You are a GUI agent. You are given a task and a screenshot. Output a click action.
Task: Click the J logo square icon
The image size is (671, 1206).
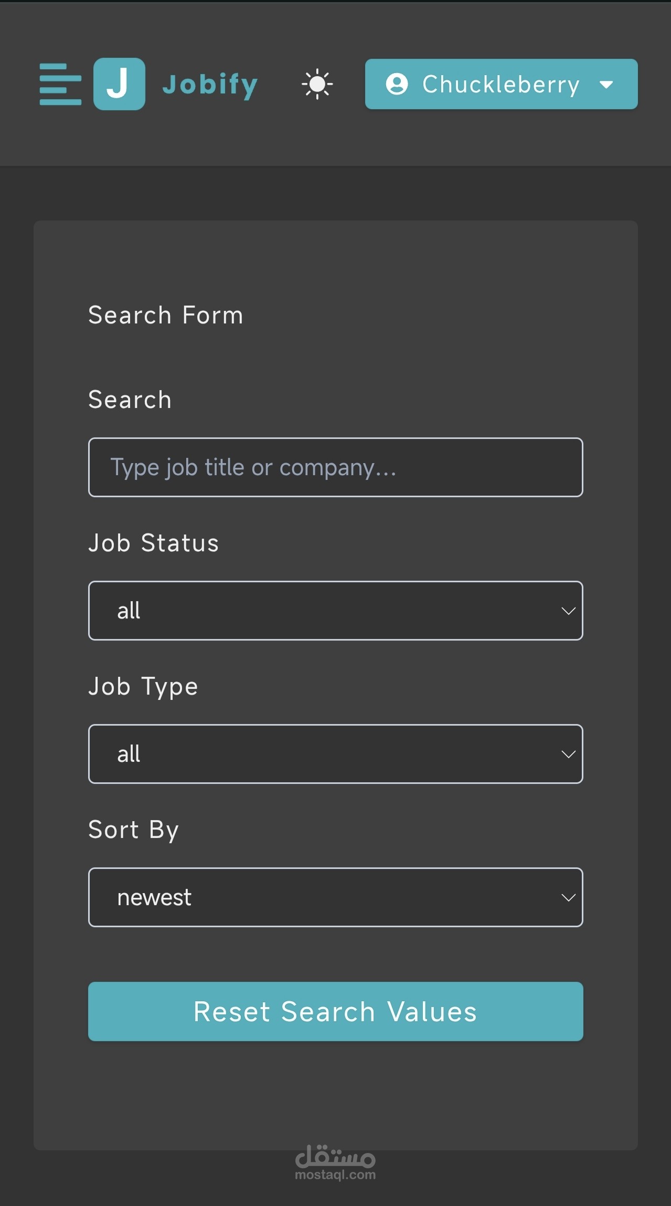pyautogui.click(x=120, y=84)
